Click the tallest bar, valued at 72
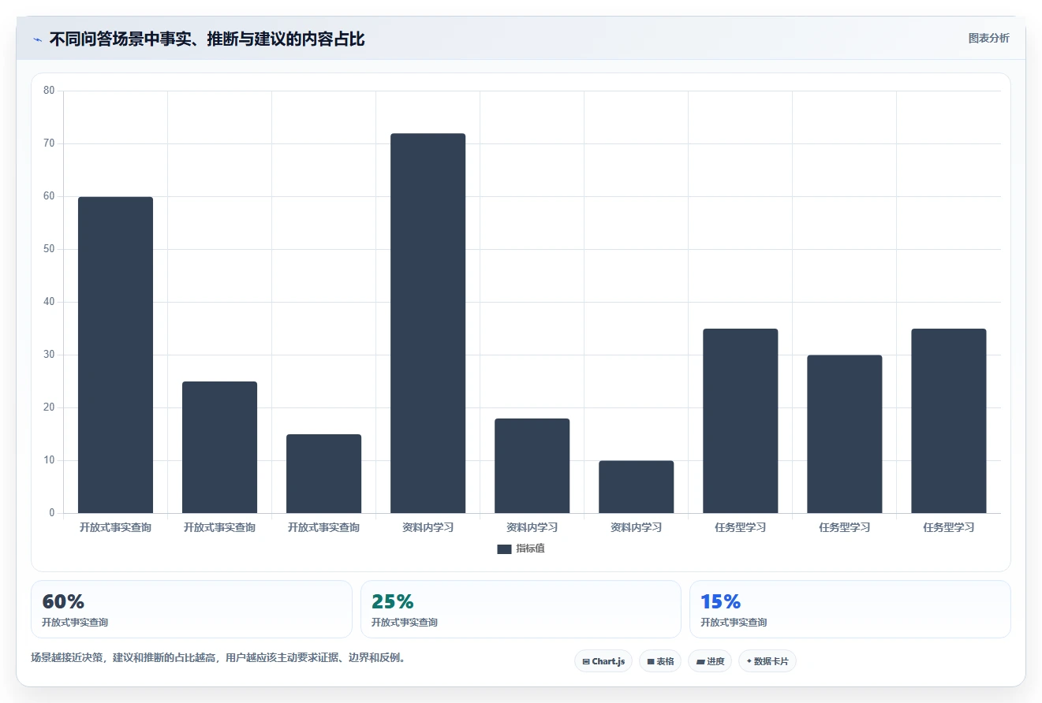The height and width of the screenshot is (703, 1042). [x=428, y=323]
